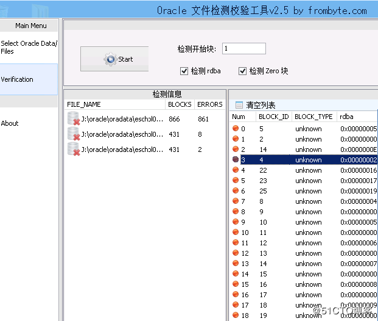378x321 pixels.
Task: Click orange status icon for Num 10
Action: point(236,232)
